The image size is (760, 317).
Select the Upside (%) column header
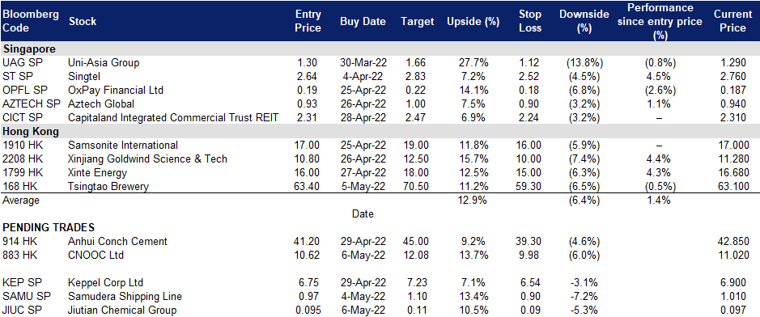pos(466,21)
